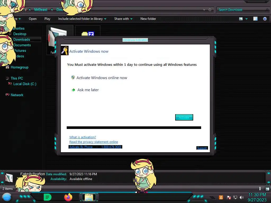Open Local Disk (C:) in navigation pane
This screenshot has width=271, height=203.
click(x=25, y=84)
